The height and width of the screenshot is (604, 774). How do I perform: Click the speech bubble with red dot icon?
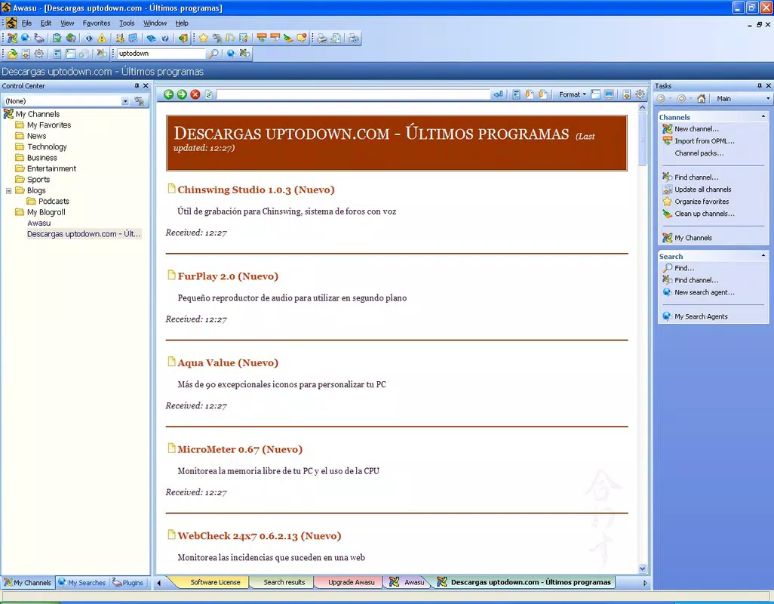[x=302, y=38]
